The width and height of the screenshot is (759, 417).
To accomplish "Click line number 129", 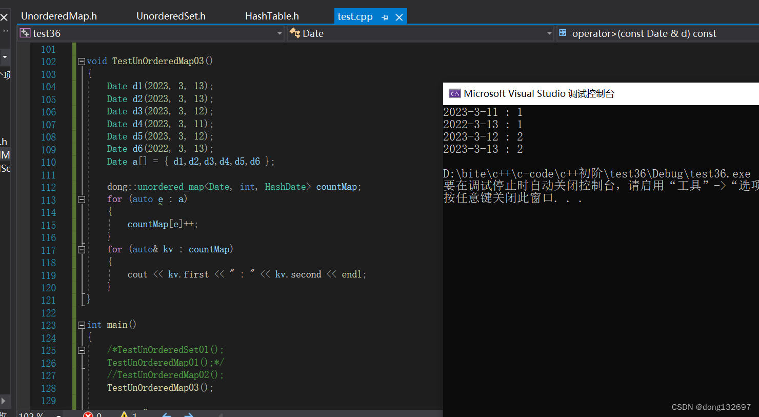I will [48, 401].
